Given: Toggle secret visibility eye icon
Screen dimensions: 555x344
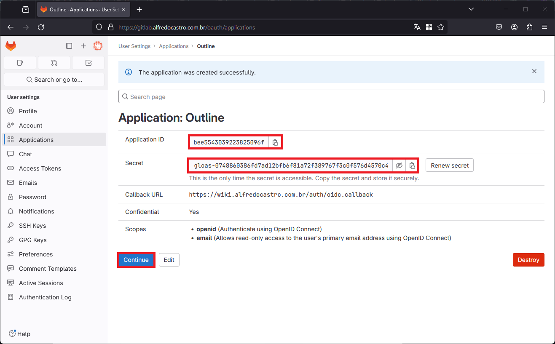Looking at the screenshot, I should tap(399, 165).
